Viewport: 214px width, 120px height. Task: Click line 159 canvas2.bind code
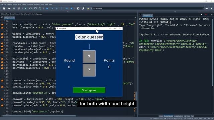click(38, 111)
